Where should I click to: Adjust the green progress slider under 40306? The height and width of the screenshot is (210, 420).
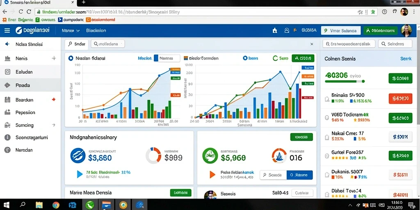point(345,81)
